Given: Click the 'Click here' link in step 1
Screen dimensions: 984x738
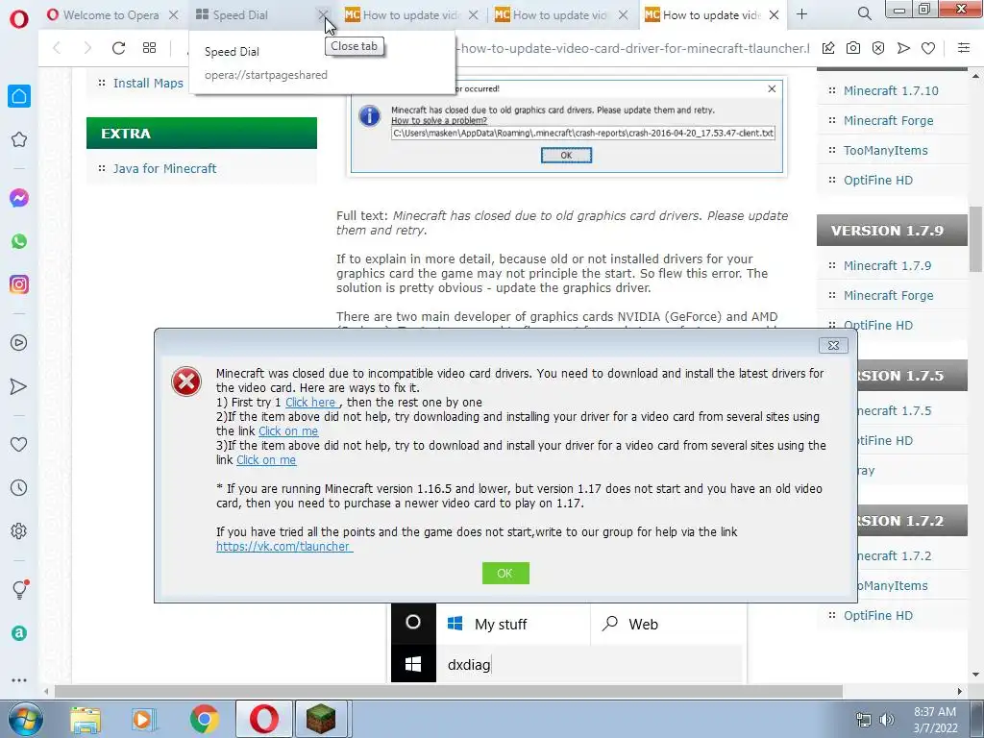Looking at the screenshot, I should tap(310, 403).
